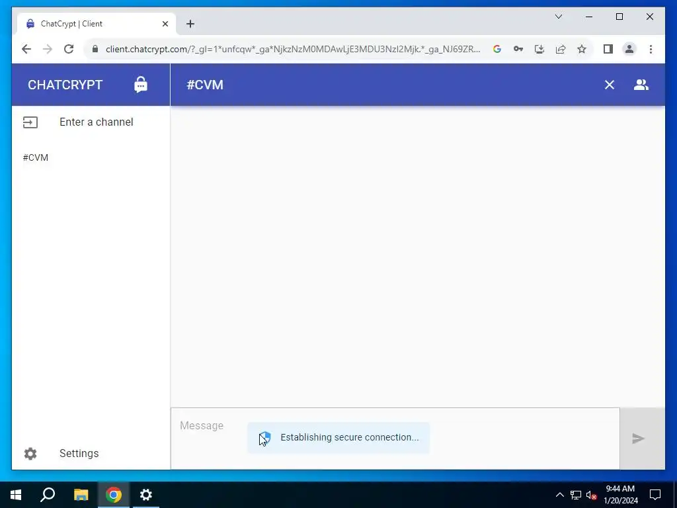Click the Chrome taskbar icon

coord(114,495)
